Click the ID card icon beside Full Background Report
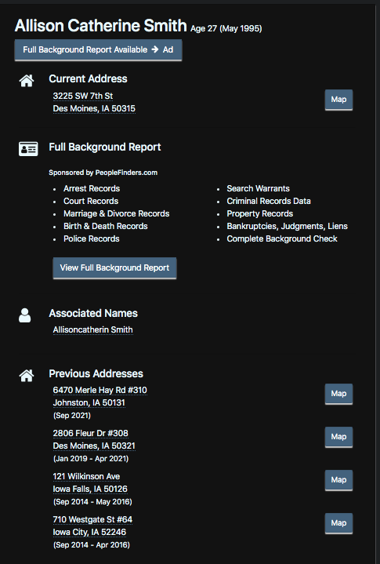The height and width of the screenshot is (564, 380). [28, 148]
